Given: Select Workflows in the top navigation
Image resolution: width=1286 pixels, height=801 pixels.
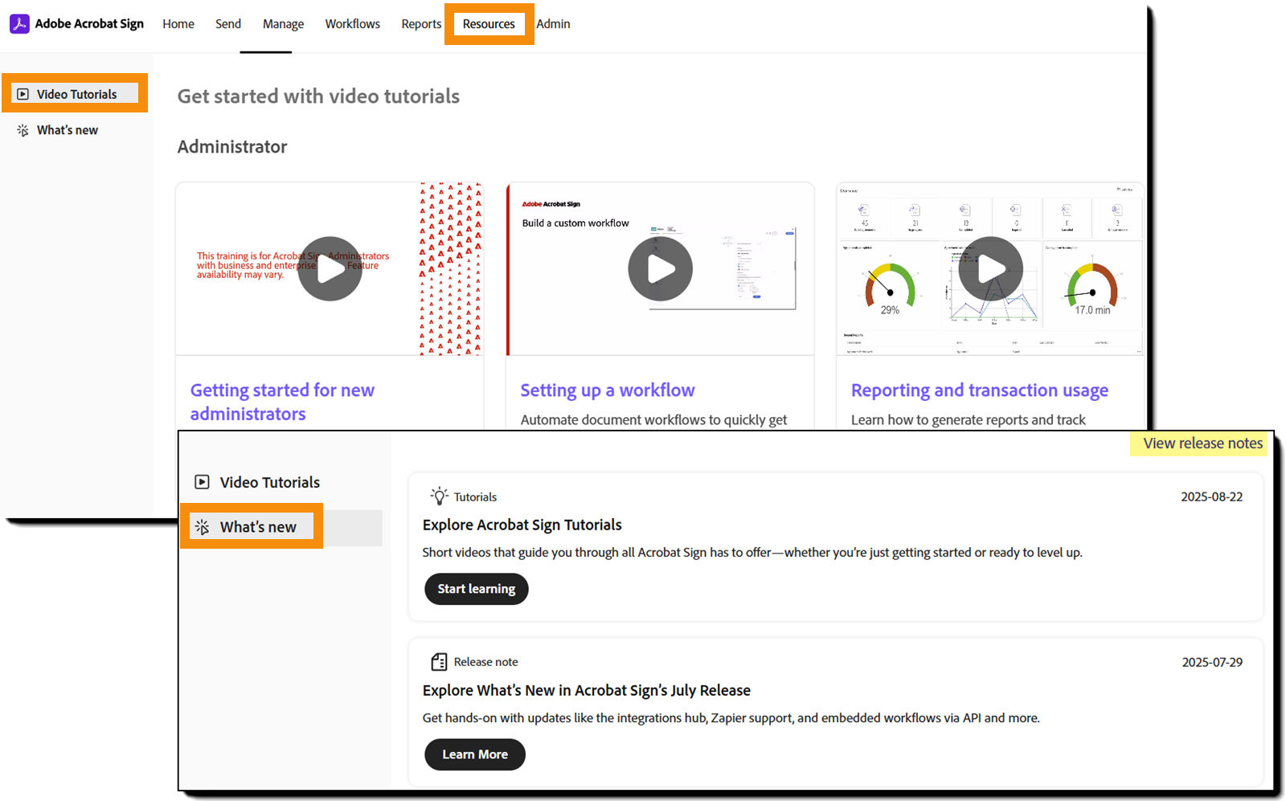Looking at the screenshot, I should coord(352,24).
